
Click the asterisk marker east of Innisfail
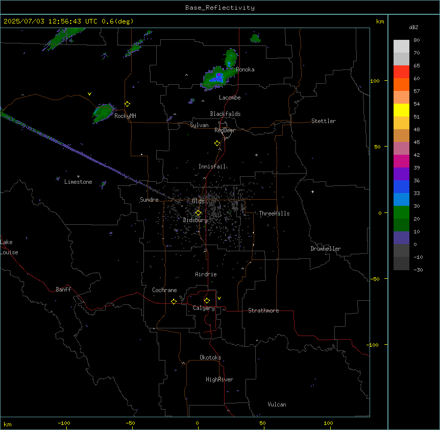(x=256, y=155)
